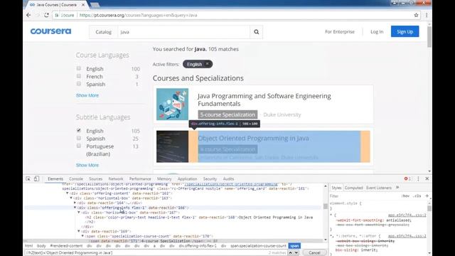Screen dimensions: 455x256
Task: Click the Java Programming course thumbnail
Action: pyautogui.click(x=172, y=105)
